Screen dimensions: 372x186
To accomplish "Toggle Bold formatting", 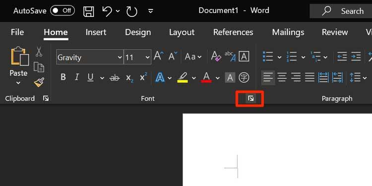I will point(63,77).
